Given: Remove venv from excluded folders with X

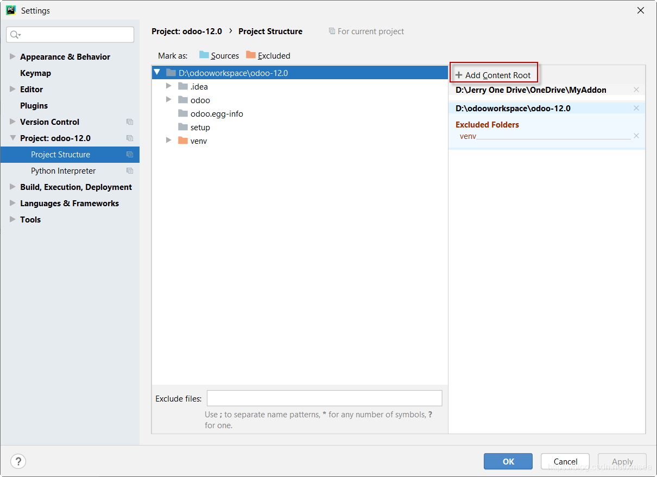Looking at the screenshot, I should pos(636,136).
